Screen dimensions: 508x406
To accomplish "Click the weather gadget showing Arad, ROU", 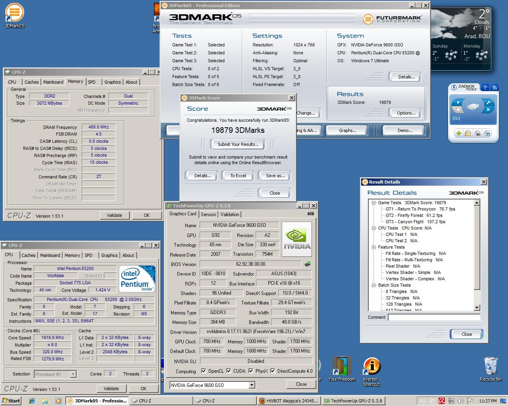I will pos(460,39).
